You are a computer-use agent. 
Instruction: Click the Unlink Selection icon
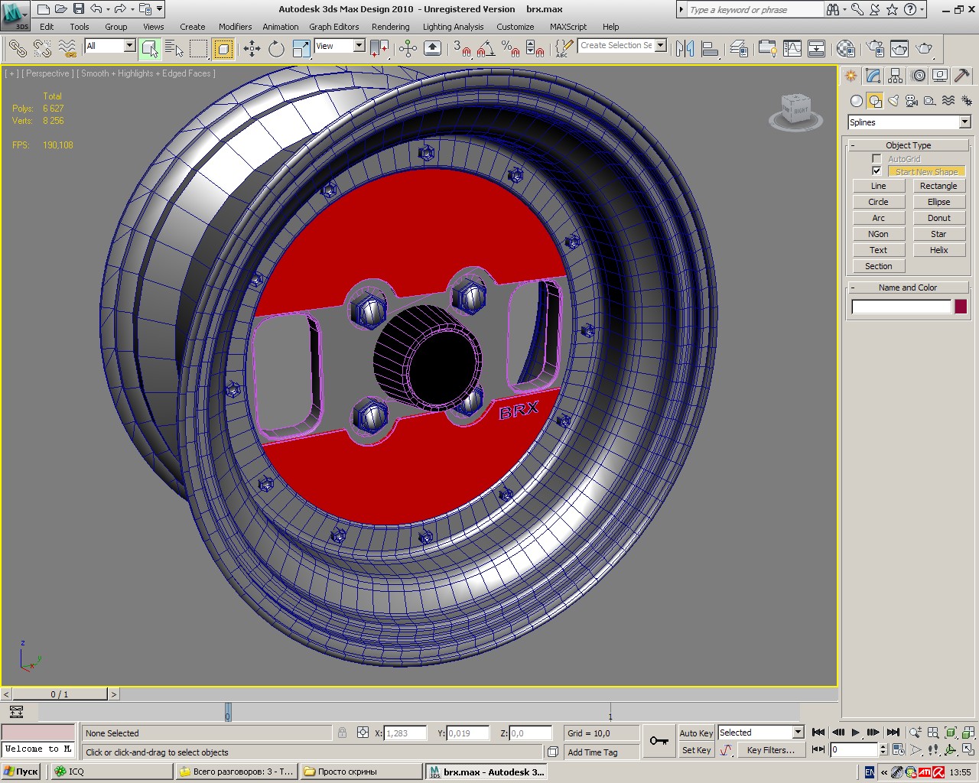click(x=42, y=48)
